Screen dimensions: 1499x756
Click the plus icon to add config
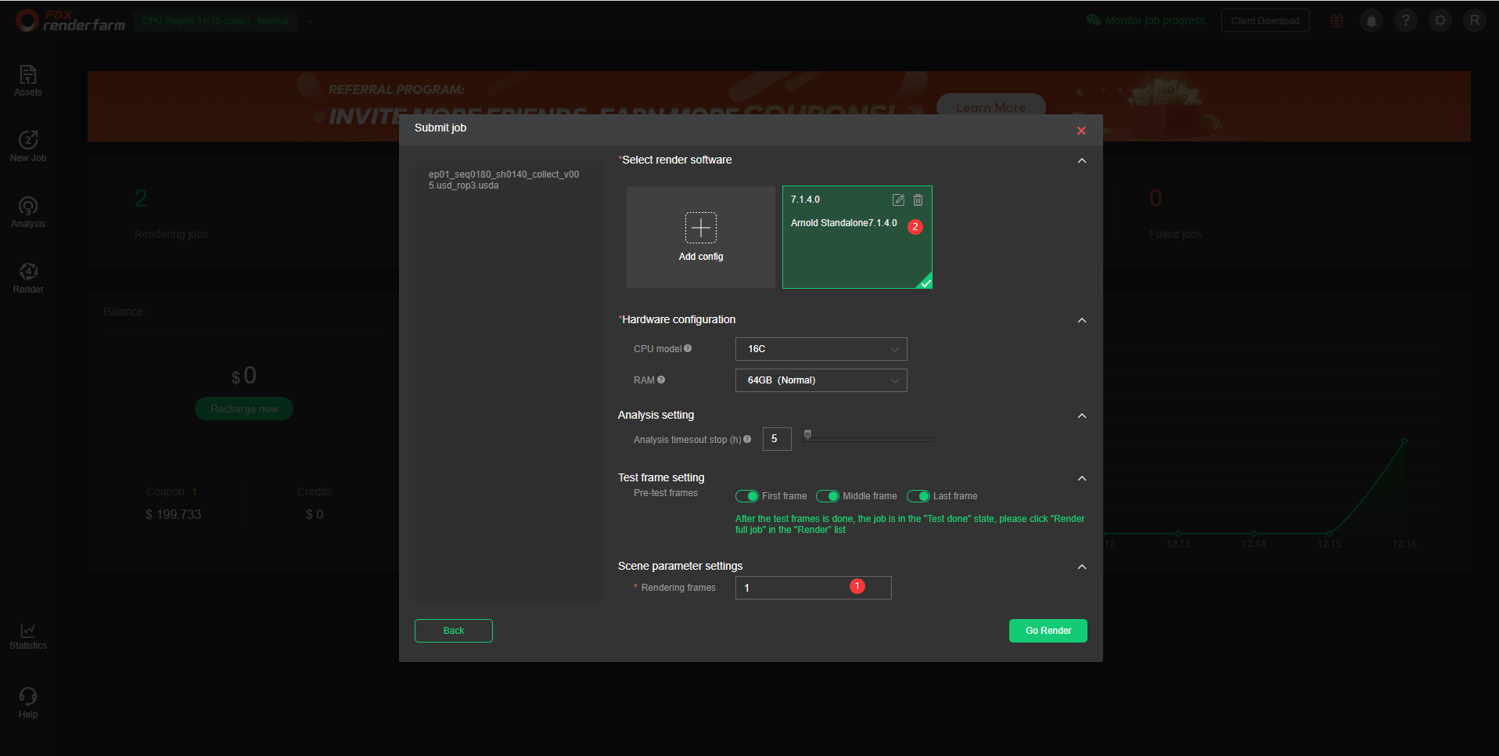[x=701, y=228]
